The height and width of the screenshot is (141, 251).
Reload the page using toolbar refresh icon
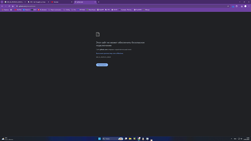(9, 6)
